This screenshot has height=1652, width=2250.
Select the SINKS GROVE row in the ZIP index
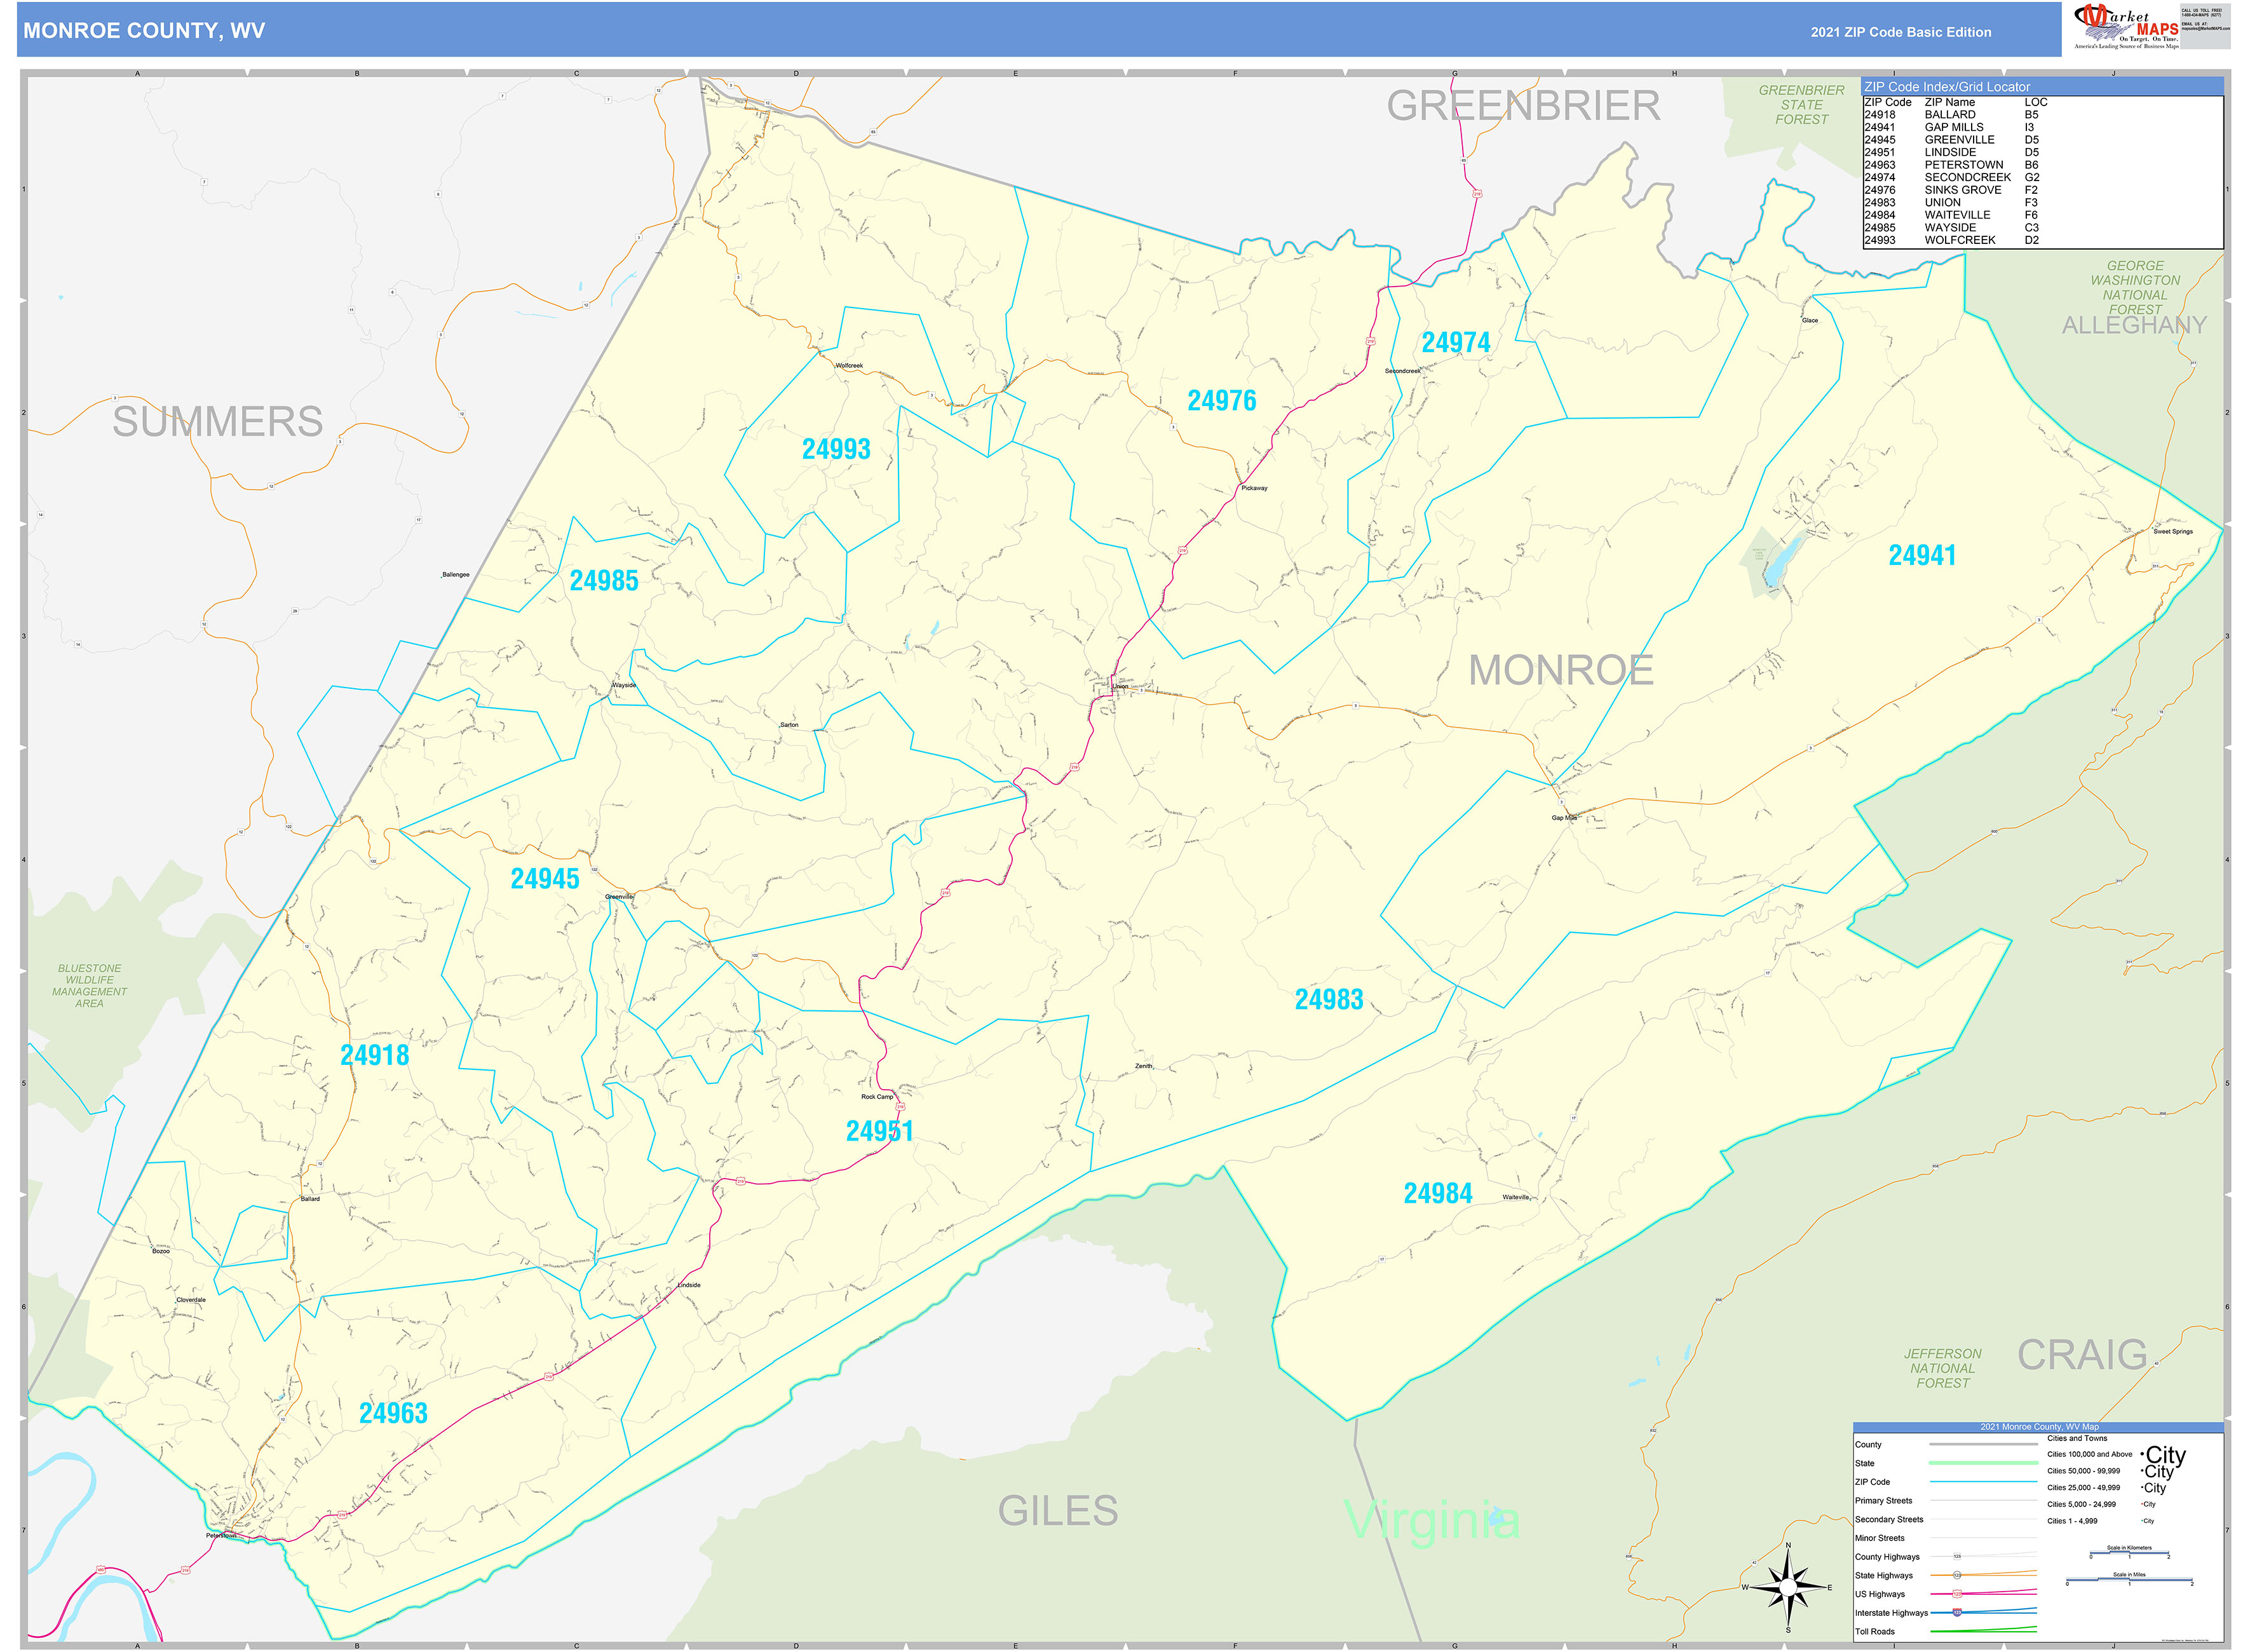coord(1951,190)
